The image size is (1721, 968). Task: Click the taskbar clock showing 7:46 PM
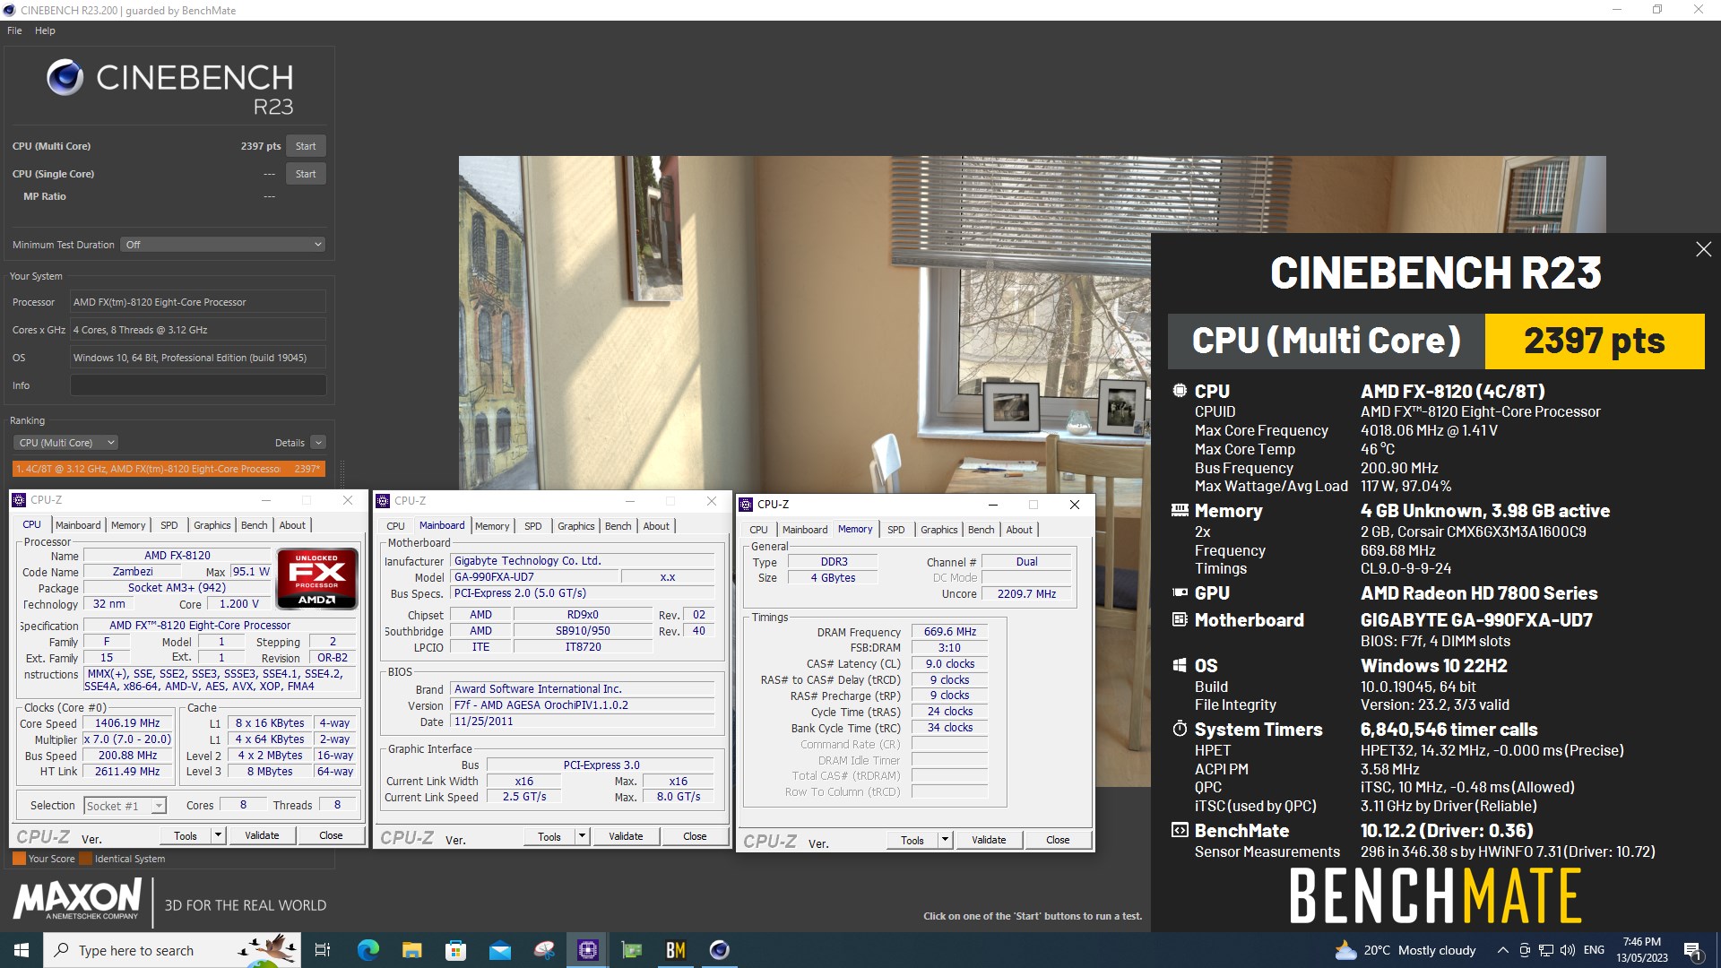pyautogui.click(x=1642, y=950)
